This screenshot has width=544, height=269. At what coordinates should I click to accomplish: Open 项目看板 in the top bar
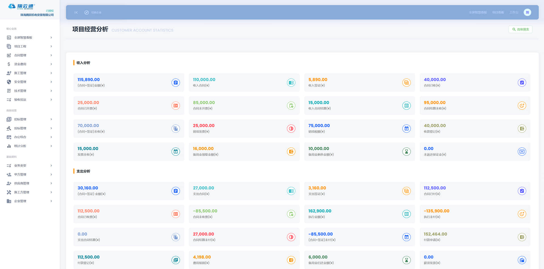(x=498, y=12)
